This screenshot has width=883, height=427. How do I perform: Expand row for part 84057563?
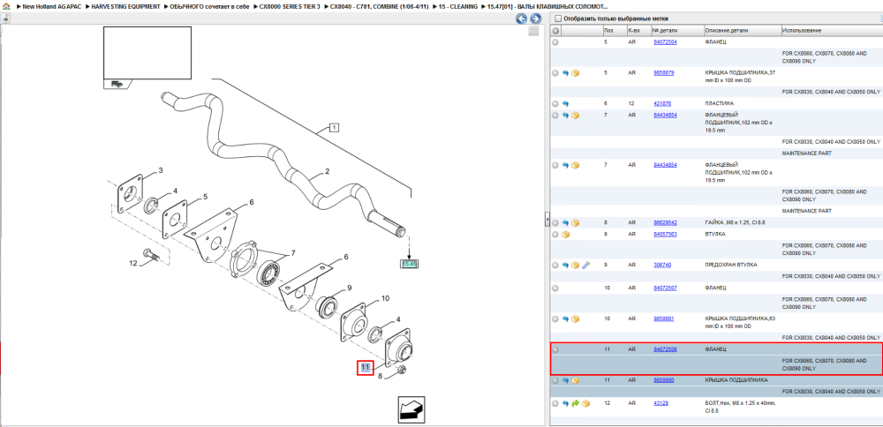555,234
